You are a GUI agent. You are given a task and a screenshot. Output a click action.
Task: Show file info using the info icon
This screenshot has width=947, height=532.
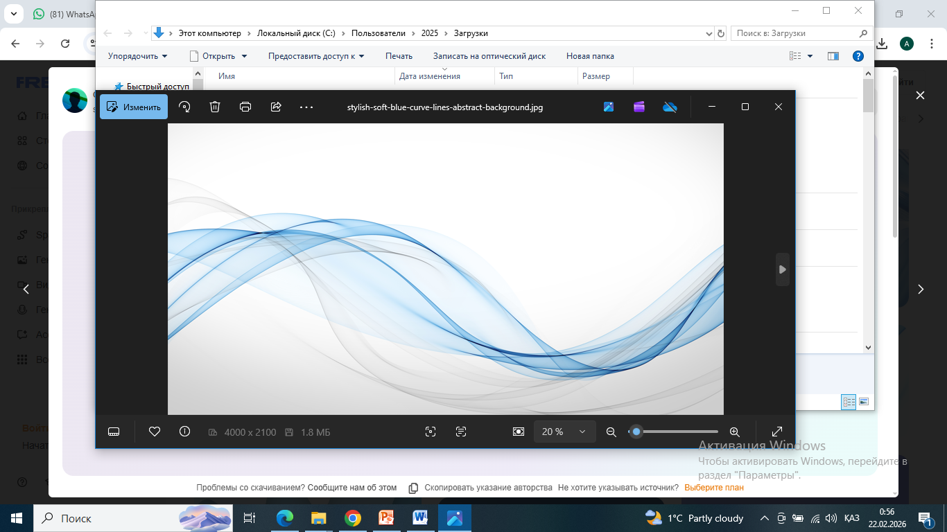(x=184, y=432)
